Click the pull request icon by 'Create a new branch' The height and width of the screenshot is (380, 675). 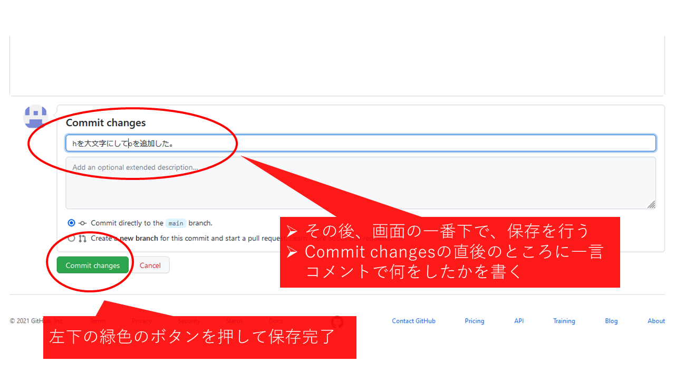[82, 239]
